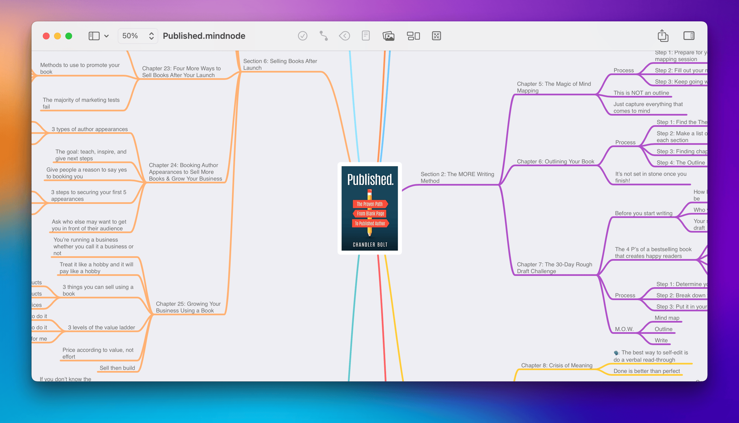The height and width of the screenshot is (423, 739).
Task: Select node Chapter 23: Four More Ways
Action: 181,72
